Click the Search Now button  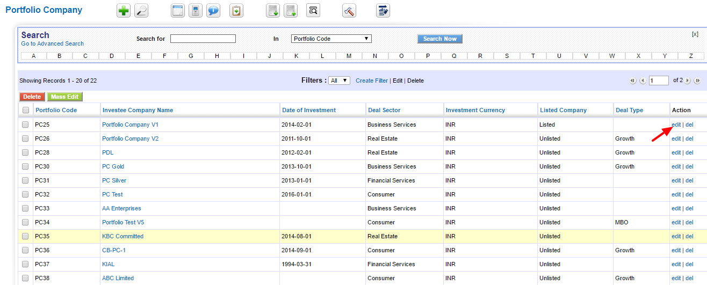coord(439,39)
